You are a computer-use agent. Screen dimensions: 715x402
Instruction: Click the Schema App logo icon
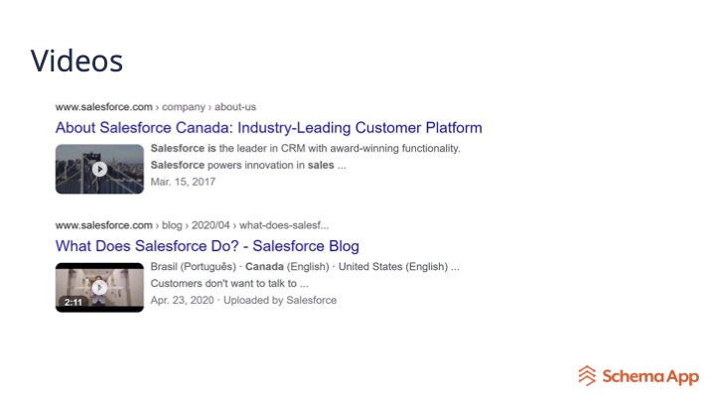click(588, 375)
